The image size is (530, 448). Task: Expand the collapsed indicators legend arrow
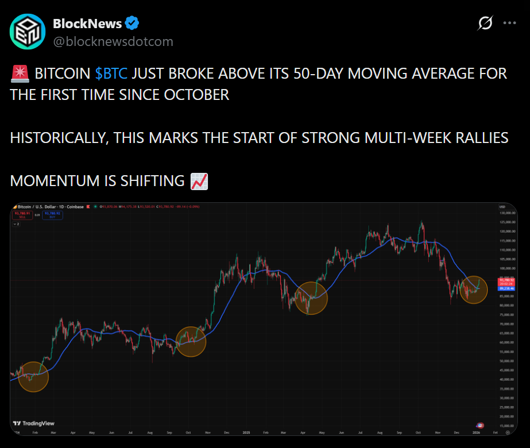tap(16, 223)
